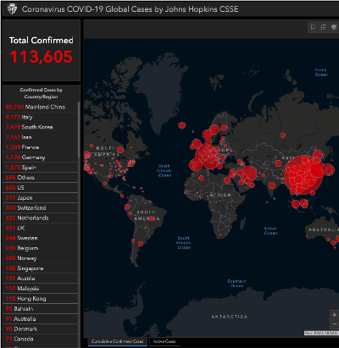The height and width of the screenshot is (348, 339).
Task: Zoom out with the minus button
Action: pyautogui.click(x=335, y=324)
